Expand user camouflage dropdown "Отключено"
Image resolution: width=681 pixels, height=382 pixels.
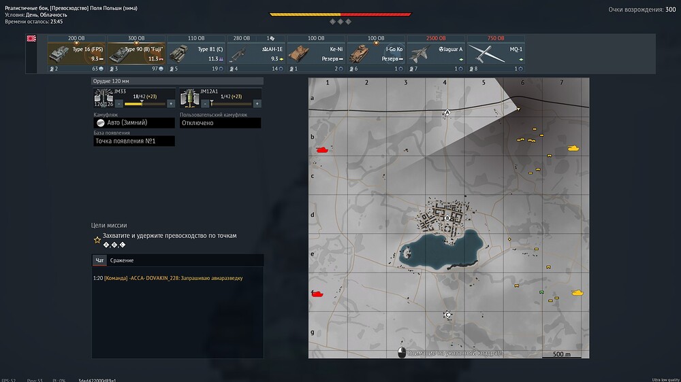[220, 123]
